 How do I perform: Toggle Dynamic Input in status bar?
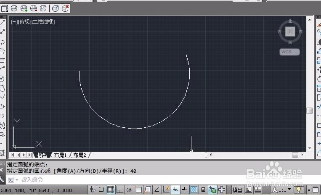tap(175, 190)
